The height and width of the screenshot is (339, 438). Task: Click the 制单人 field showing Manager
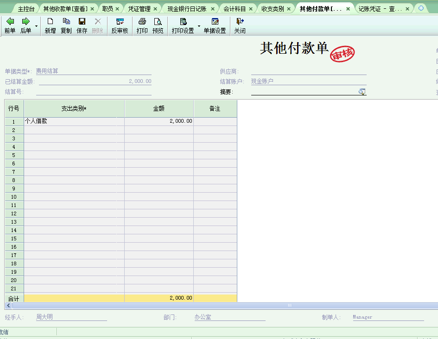tap(388, 317)
